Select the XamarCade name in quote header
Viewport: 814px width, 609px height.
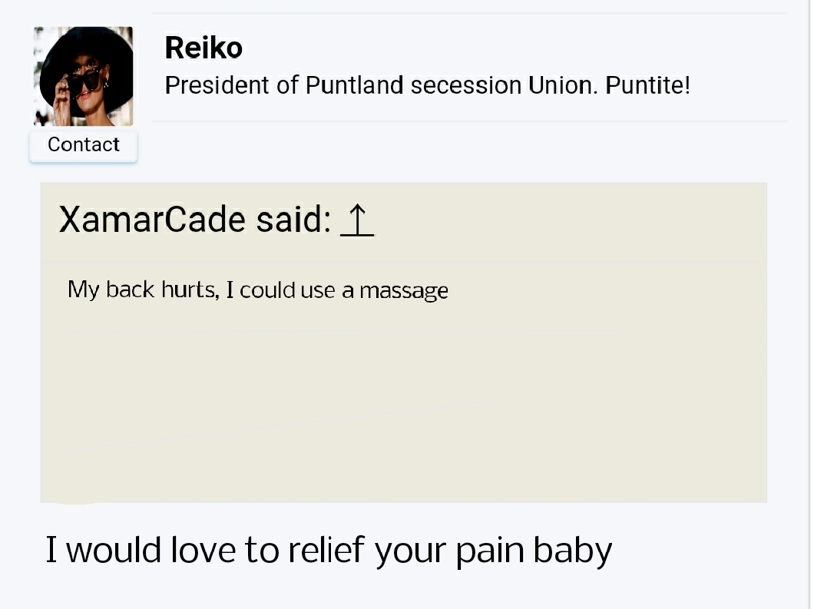click(152, 220)
